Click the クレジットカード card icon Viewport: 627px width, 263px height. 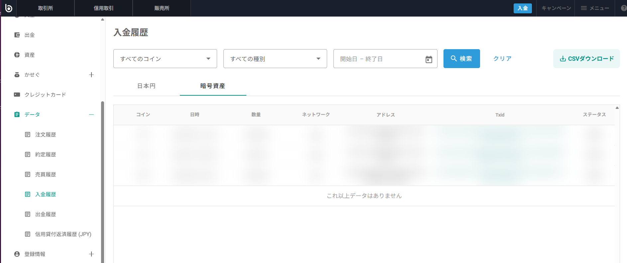pyautogui.click(x=17, y=95)
